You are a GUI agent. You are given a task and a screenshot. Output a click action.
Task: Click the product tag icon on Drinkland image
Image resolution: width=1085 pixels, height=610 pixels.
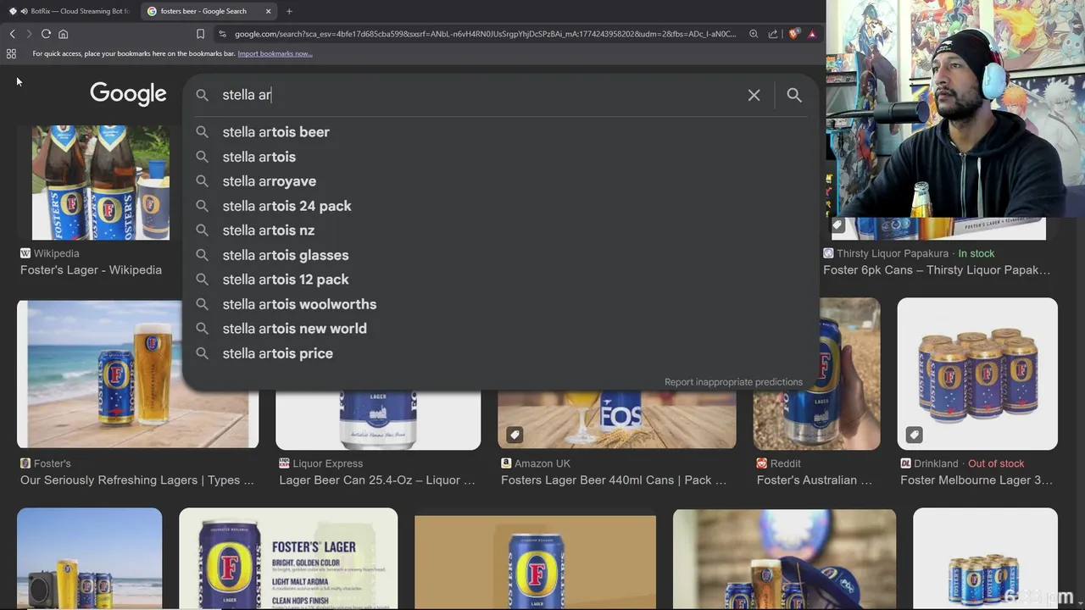914,435
